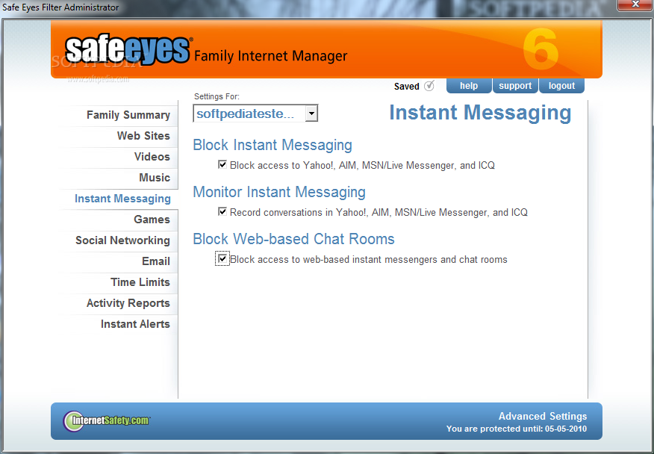654x454 pixels.
Task: Click the help button
Action: click(469, 86)
